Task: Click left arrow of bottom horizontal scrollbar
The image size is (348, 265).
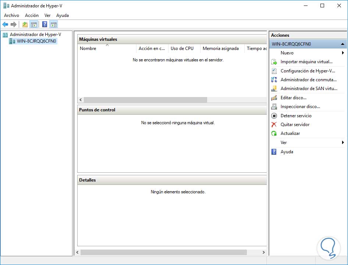Action: [x=77, y=252]
